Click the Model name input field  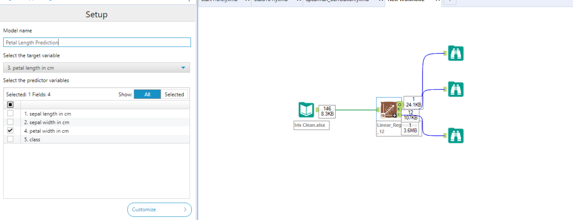97,42
